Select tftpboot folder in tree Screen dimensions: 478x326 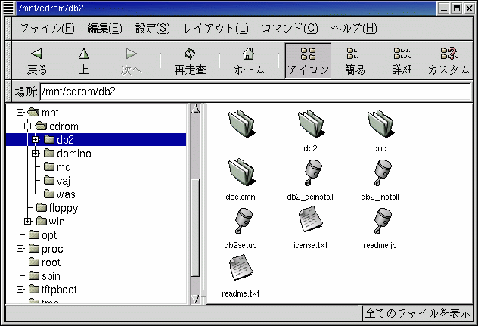pos(53,290)
